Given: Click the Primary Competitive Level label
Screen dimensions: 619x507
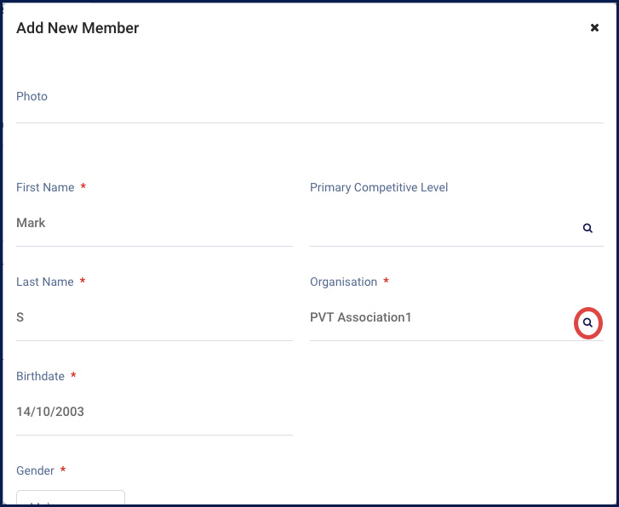Looking at the screenshot, I should click(x=379, y=188).
